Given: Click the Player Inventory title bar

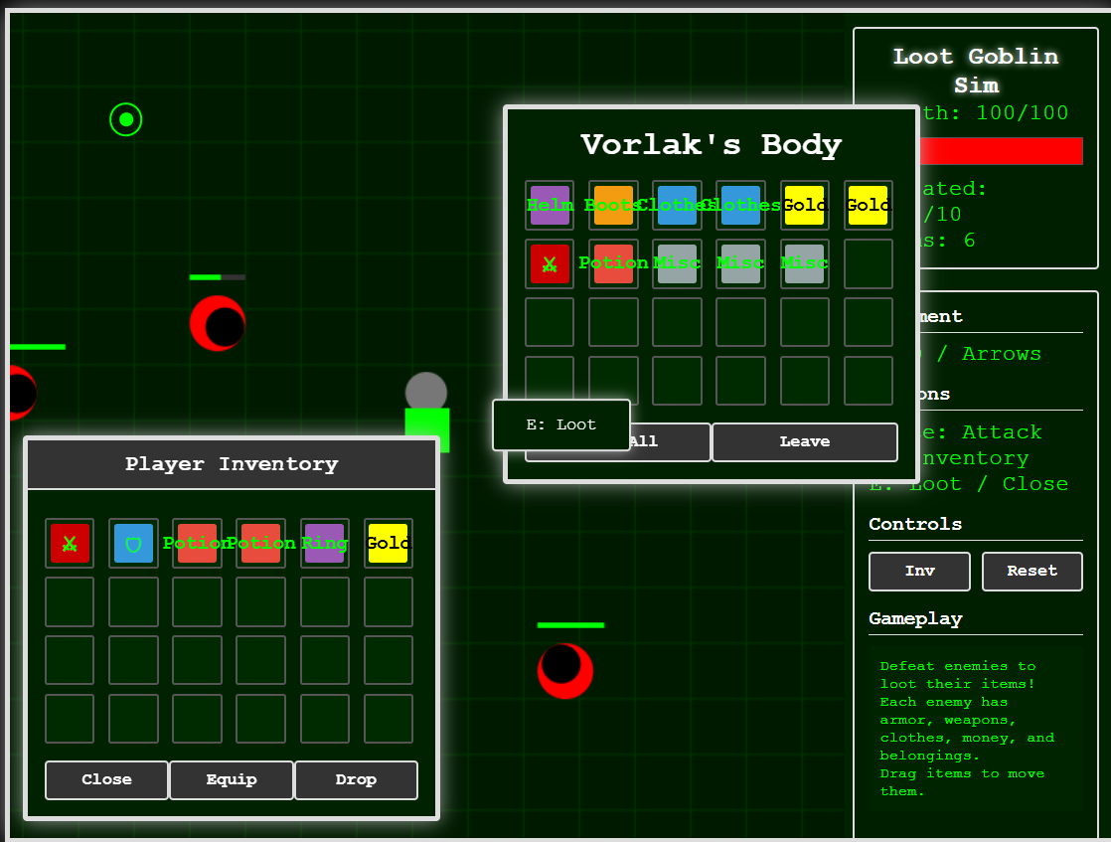Looking at the screenshot, I should (232, 464).
